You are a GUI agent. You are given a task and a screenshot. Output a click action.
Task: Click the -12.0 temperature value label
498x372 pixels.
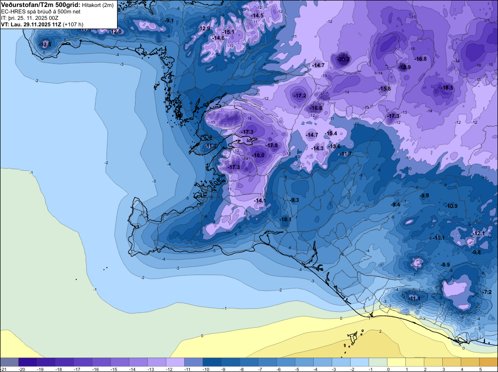116,31
